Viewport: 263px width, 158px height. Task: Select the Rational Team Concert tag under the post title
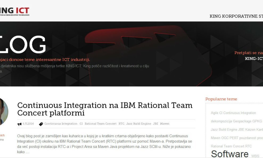(x=100, y=124)
